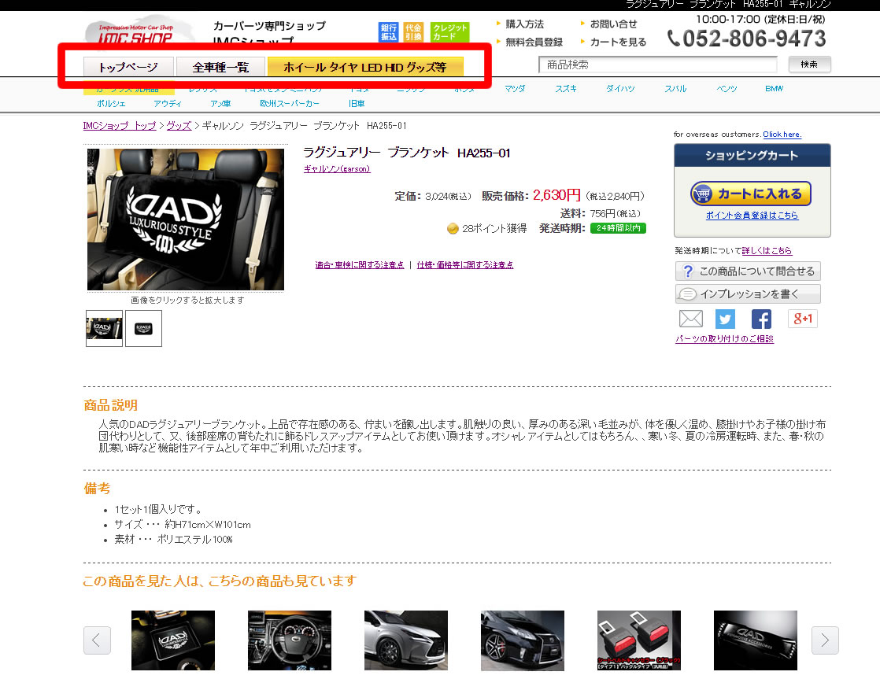Select the スバル category

[x=675, y=89]
